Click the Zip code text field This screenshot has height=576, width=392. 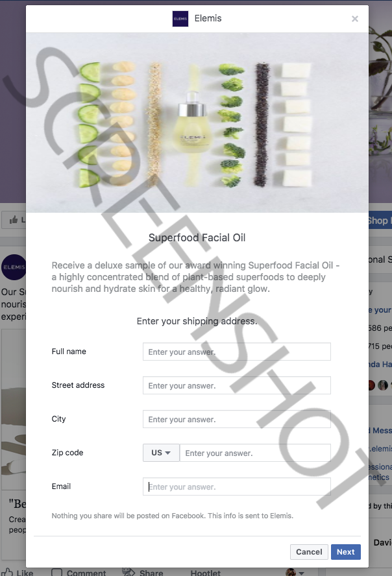[255, 453]
